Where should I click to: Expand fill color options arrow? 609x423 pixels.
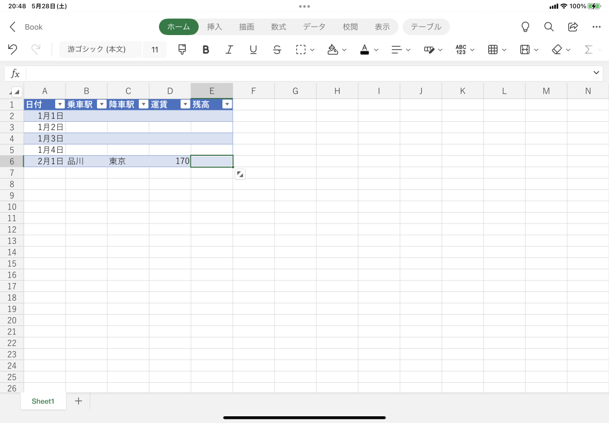point(344,50)
